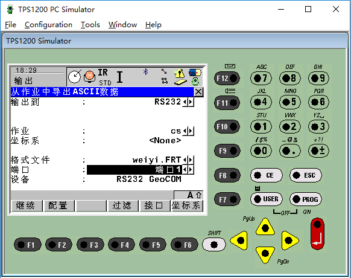Screen dimensions: 351x278
Task: Click the battery level status icon
Action: pyautogui.click(x=195, y=73)
